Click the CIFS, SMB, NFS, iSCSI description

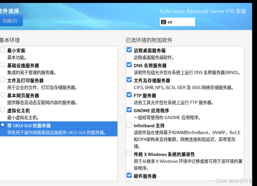184,88
